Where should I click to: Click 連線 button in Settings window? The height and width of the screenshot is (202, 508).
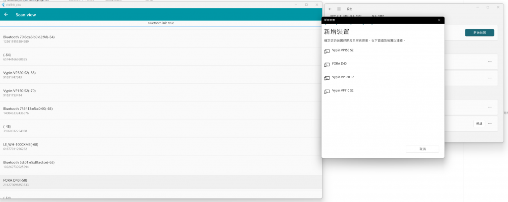479,123
